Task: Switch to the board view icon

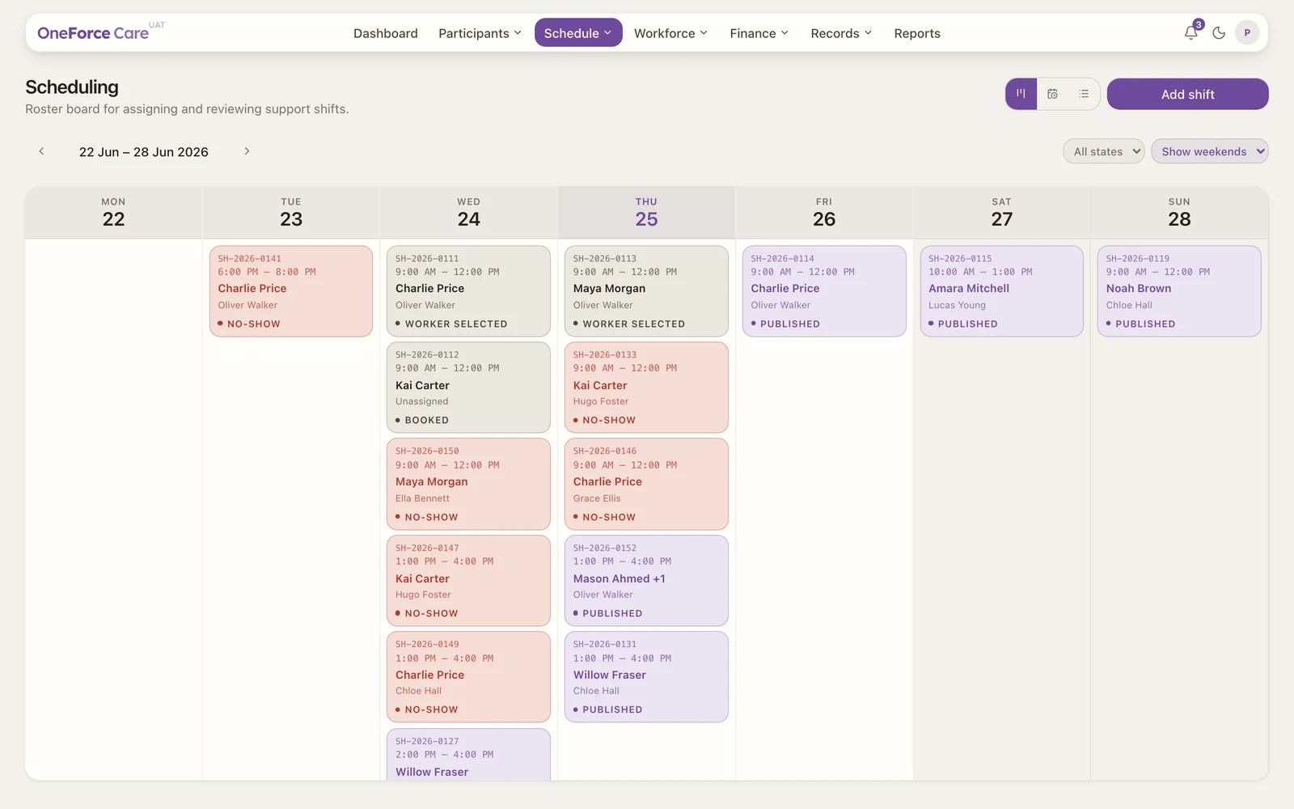Action: pyautogui.click(x=1021, y=94)
